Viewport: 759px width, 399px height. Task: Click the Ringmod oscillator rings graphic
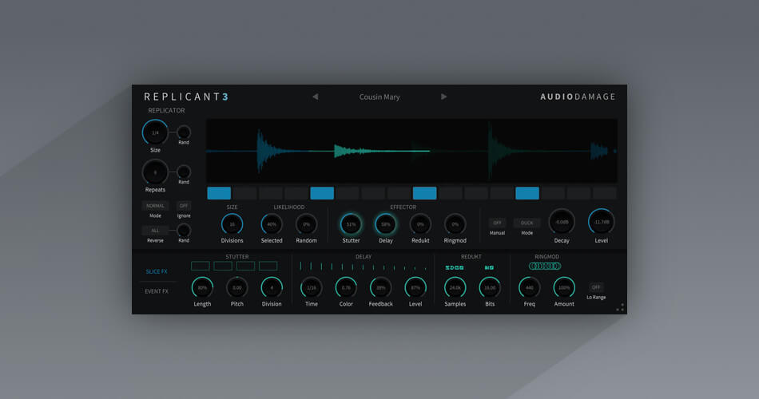(545, 266)
